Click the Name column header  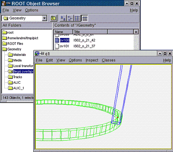coord(64,32)
